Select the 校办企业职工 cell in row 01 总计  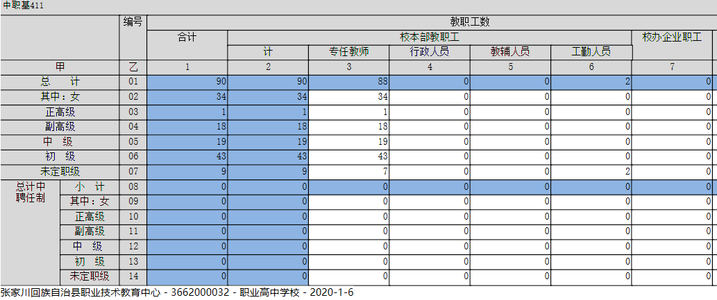(x=671, y=82)
